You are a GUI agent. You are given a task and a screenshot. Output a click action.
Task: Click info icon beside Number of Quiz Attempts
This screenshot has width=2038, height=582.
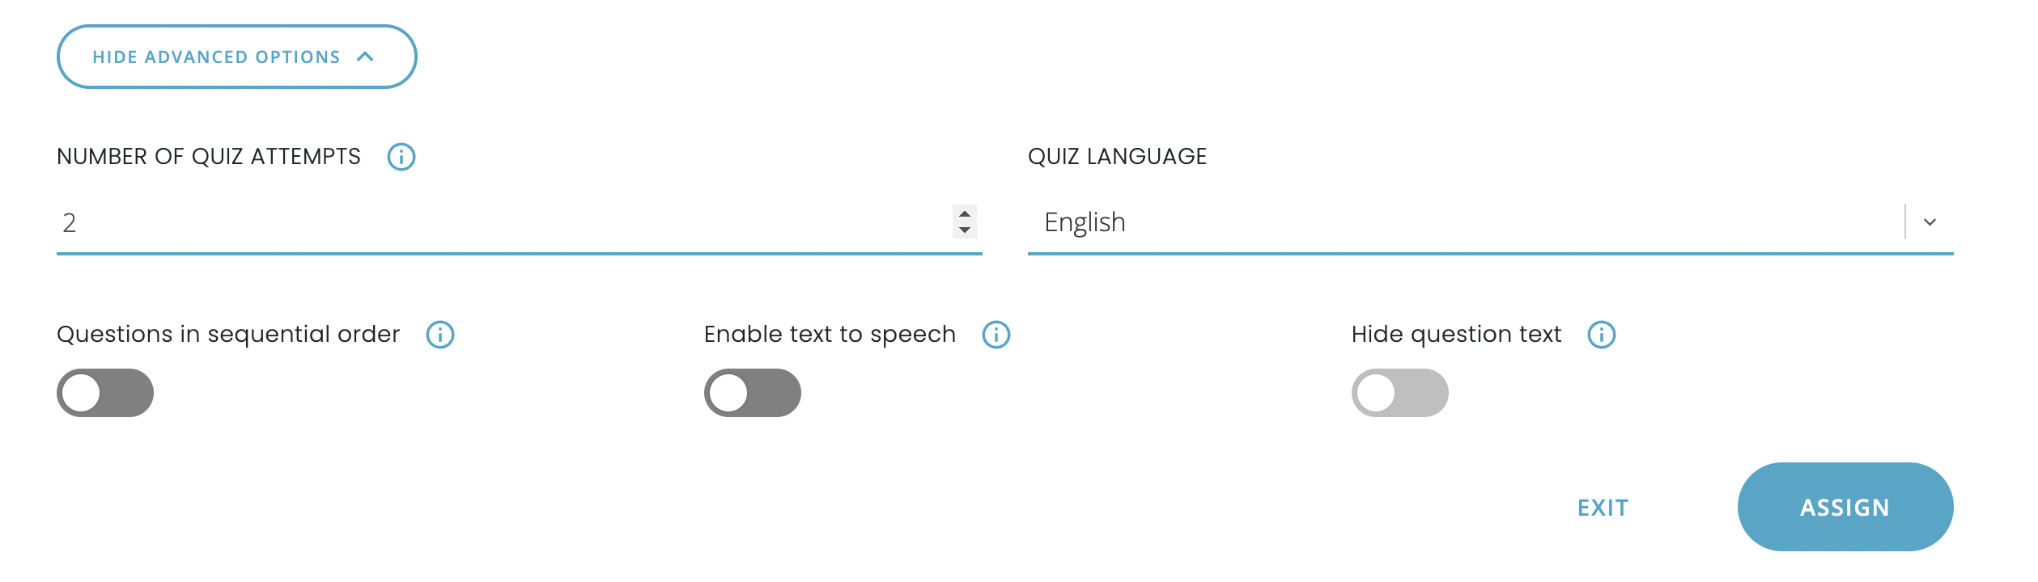click(x=401, y=157)
